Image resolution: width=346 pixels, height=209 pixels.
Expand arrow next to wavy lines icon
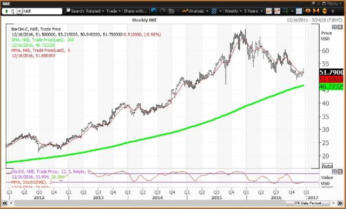click(x=221, y=11)
